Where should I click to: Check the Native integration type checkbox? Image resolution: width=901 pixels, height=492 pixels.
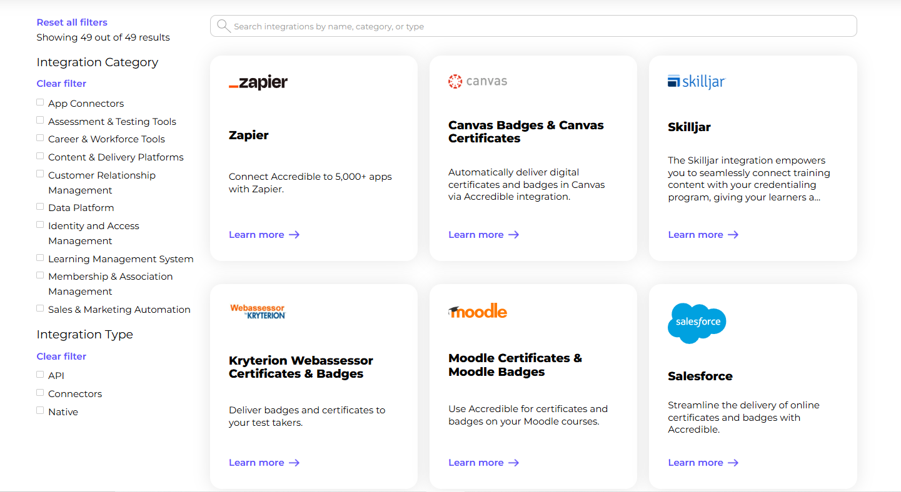coord(40,410)
